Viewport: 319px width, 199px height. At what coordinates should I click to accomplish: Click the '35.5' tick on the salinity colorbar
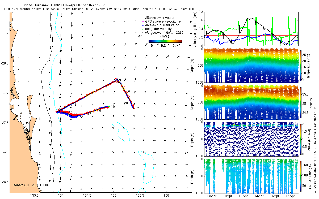click(x=306, y=94)
